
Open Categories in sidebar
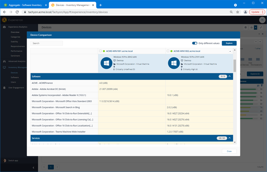(x=15, y=37)
